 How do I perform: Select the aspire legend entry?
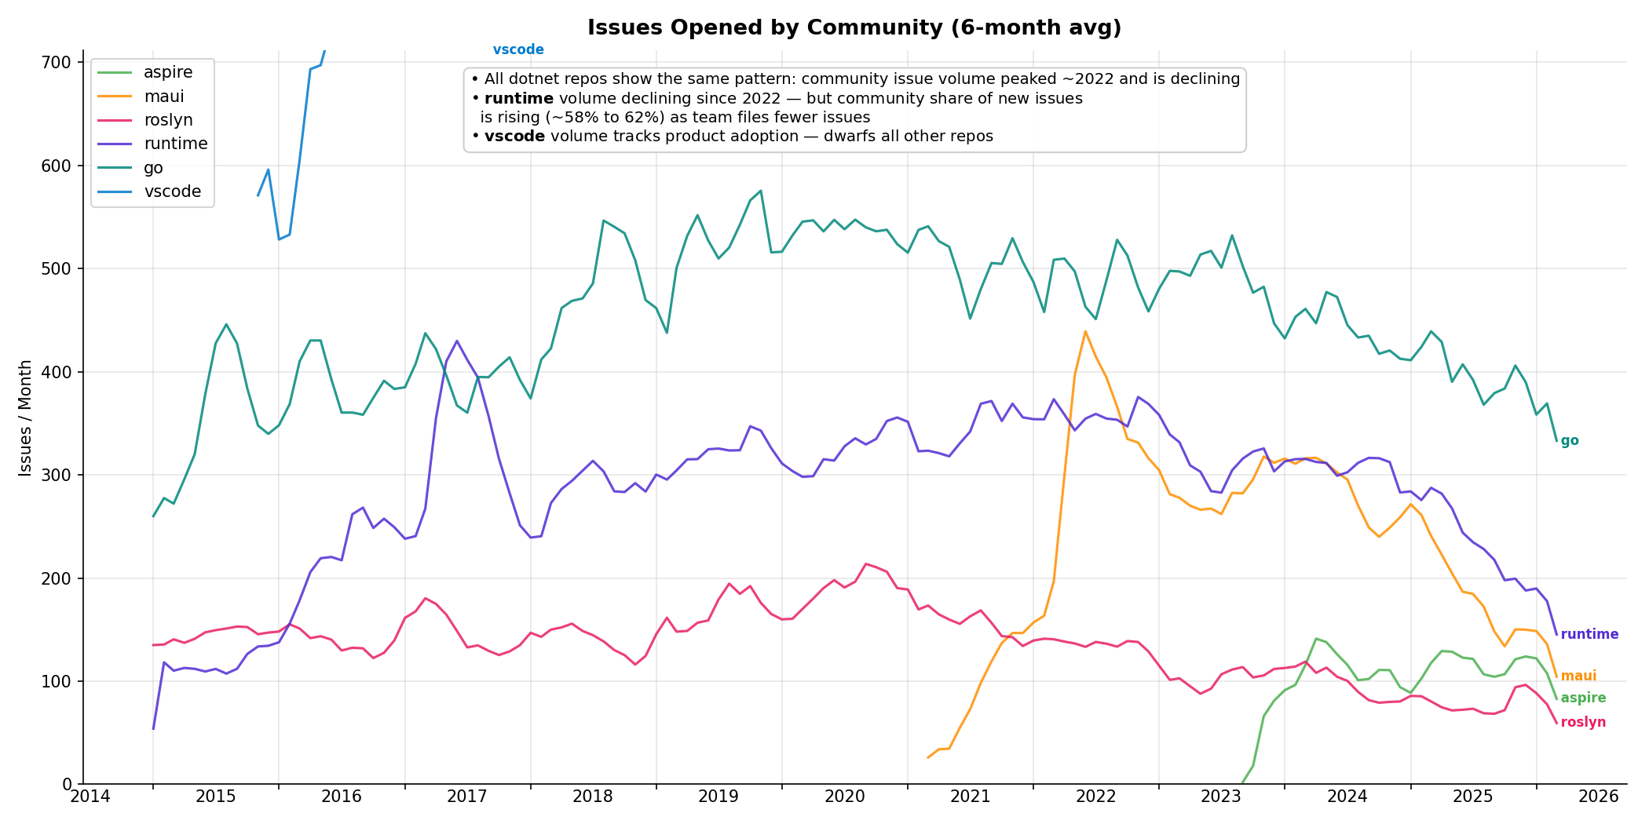(167, 71)
